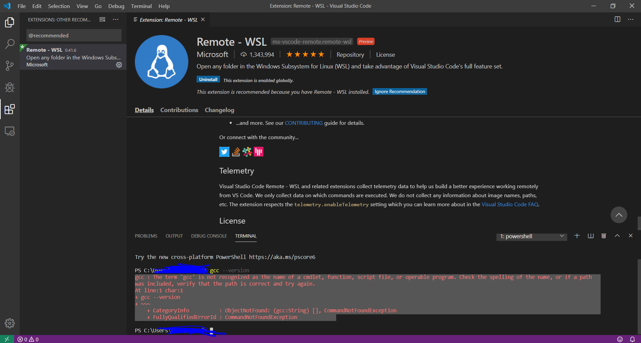The height and width of the screenshot is (343, 641).
Task: Kill terminal with trash icon
Action: [x=604, y=236]
